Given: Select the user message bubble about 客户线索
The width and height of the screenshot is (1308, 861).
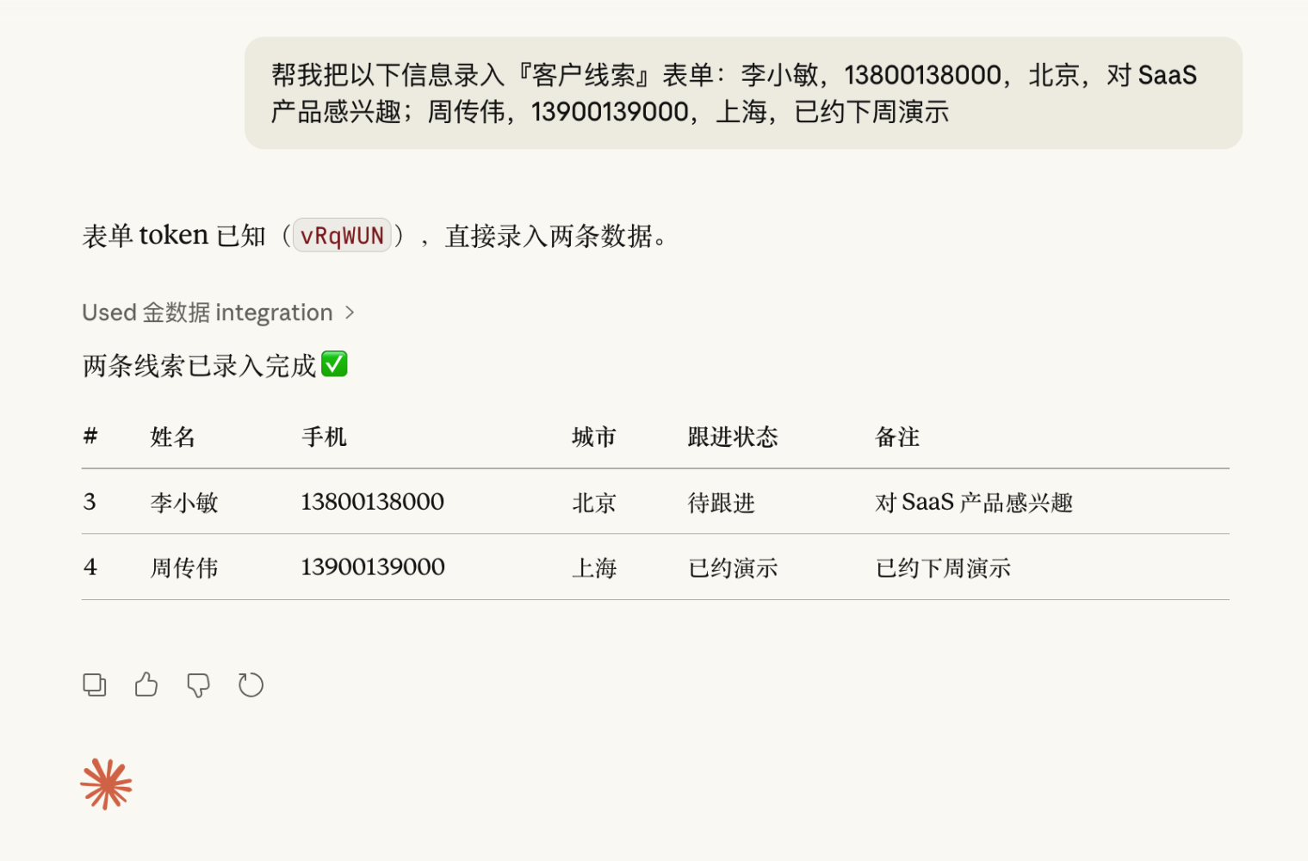Looking at the screenshot, I should coord(742,93).
